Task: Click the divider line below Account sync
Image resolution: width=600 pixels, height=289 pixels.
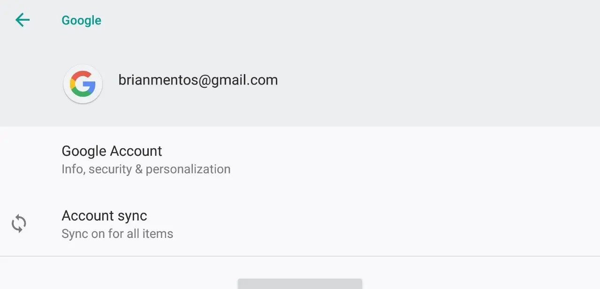Action: [300, 256]
